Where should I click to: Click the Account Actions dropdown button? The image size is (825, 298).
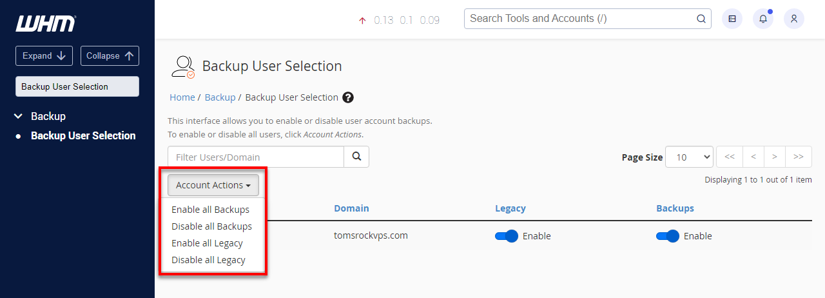[213, 185]
